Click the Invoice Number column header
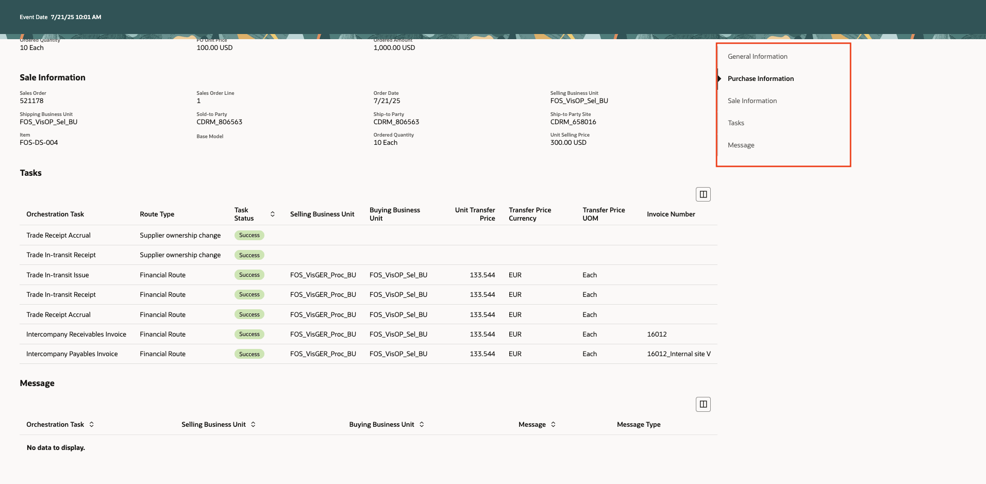 [671, 214]
